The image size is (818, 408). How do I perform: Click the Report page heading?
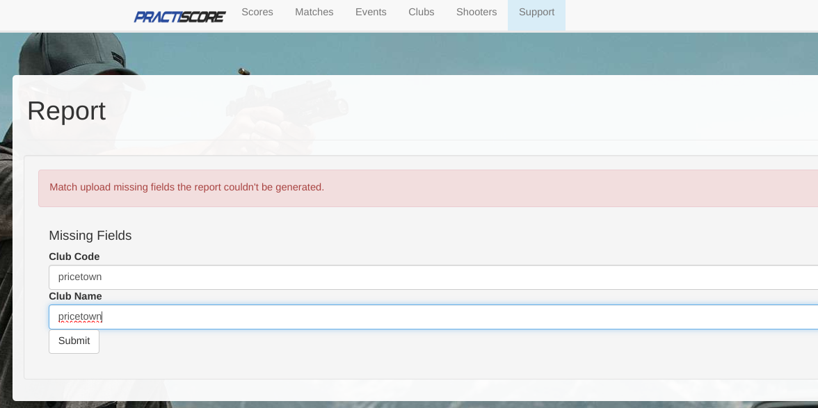pyautogui.click(x=66, y=111)
